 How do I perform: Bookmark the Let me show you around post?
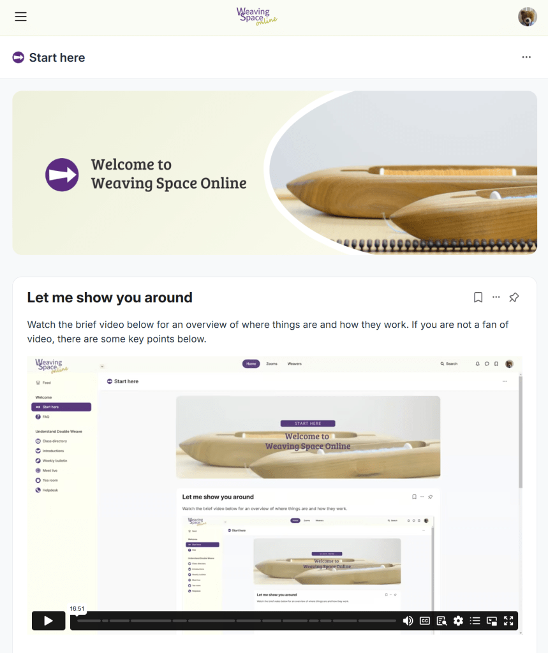tap(478, 297)
